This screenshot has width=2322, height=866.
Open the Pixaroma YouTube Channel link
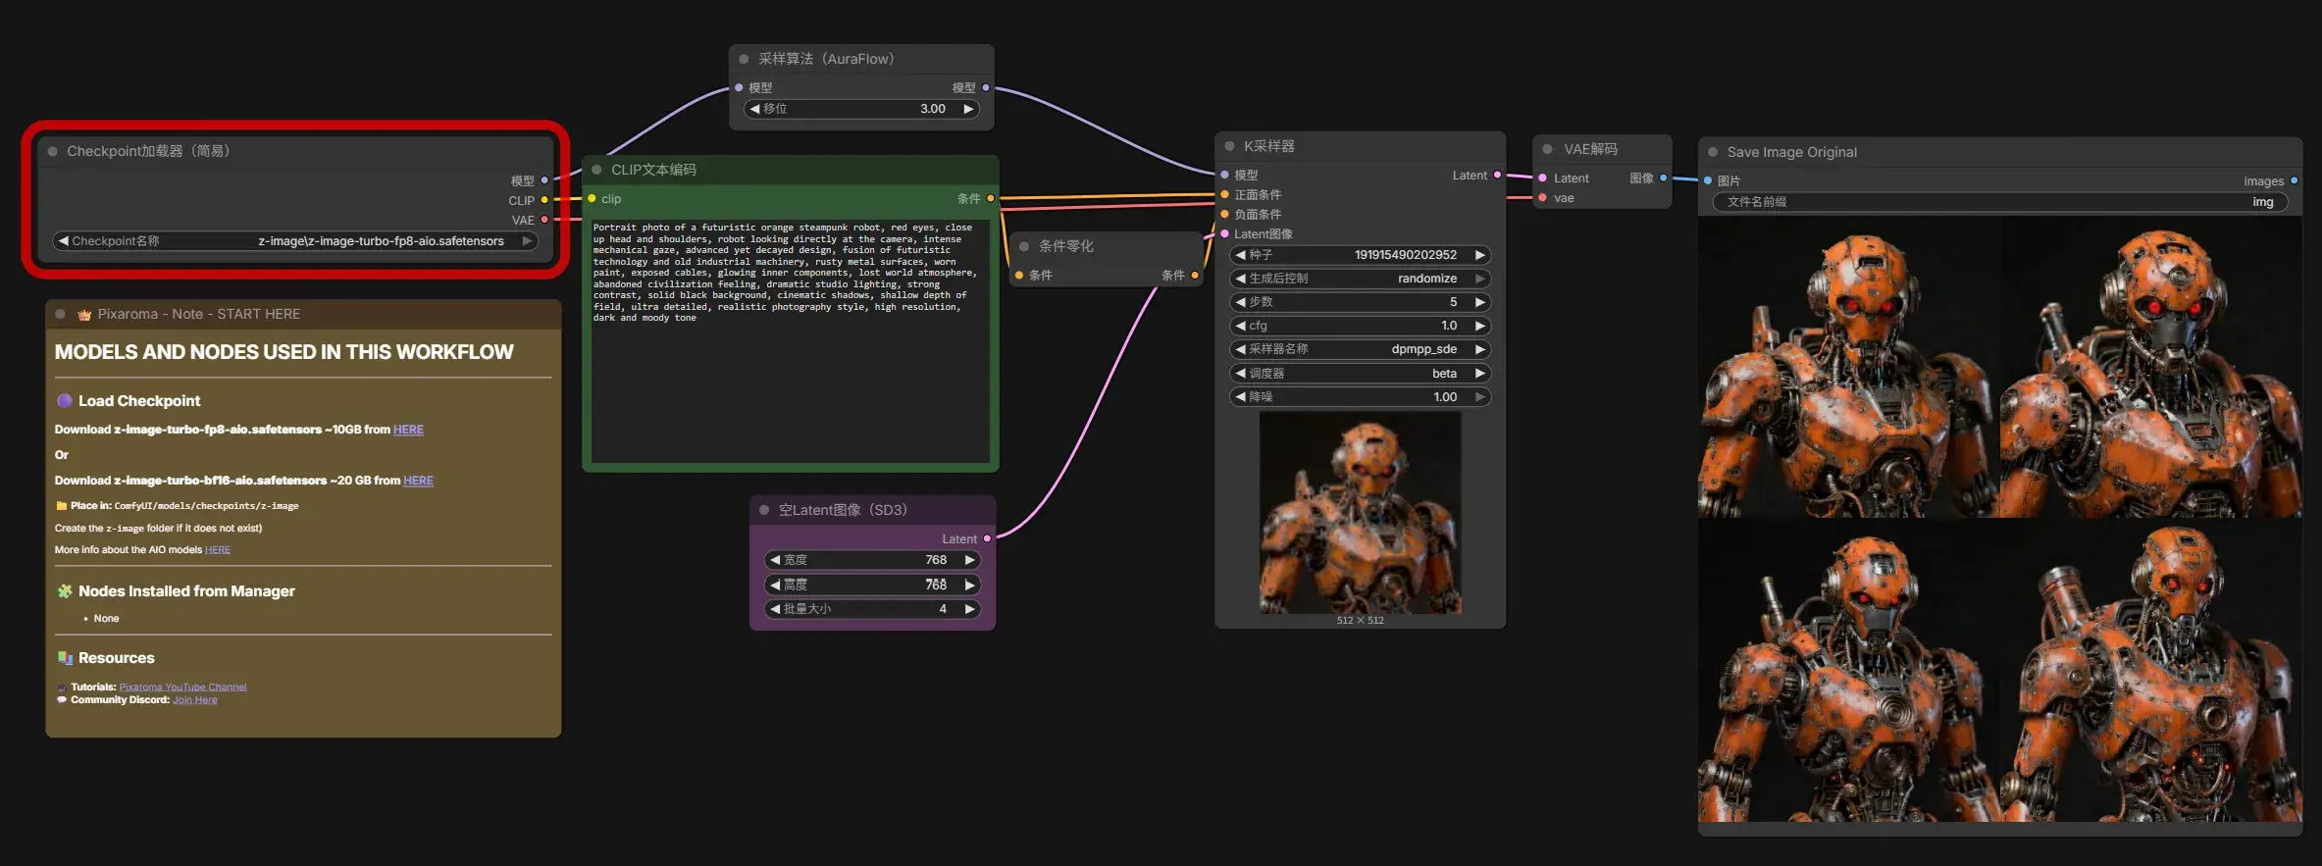click(x=183, y=687)
